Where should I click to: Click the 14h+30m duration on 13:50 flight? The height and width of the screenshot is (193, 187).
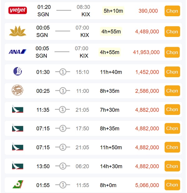coord(111,166)
